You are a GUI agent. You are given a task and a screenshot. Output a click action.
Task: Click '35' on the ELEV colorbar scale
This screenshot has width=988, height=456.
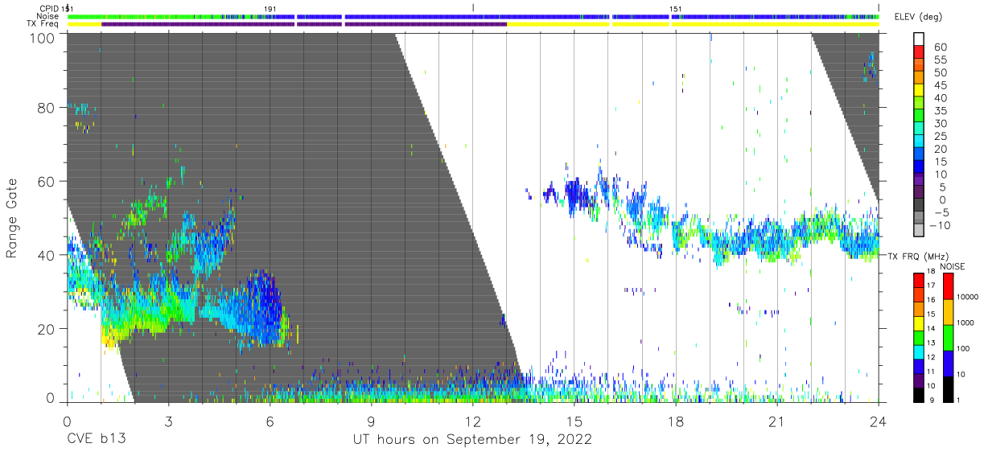[940, 111]
